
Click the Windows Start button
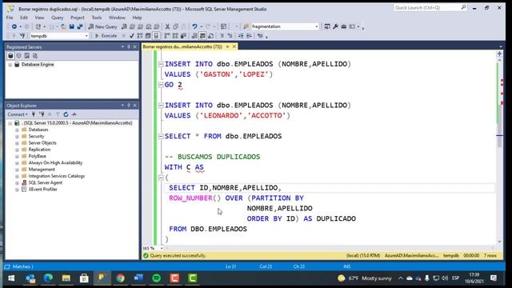[11, 278]
